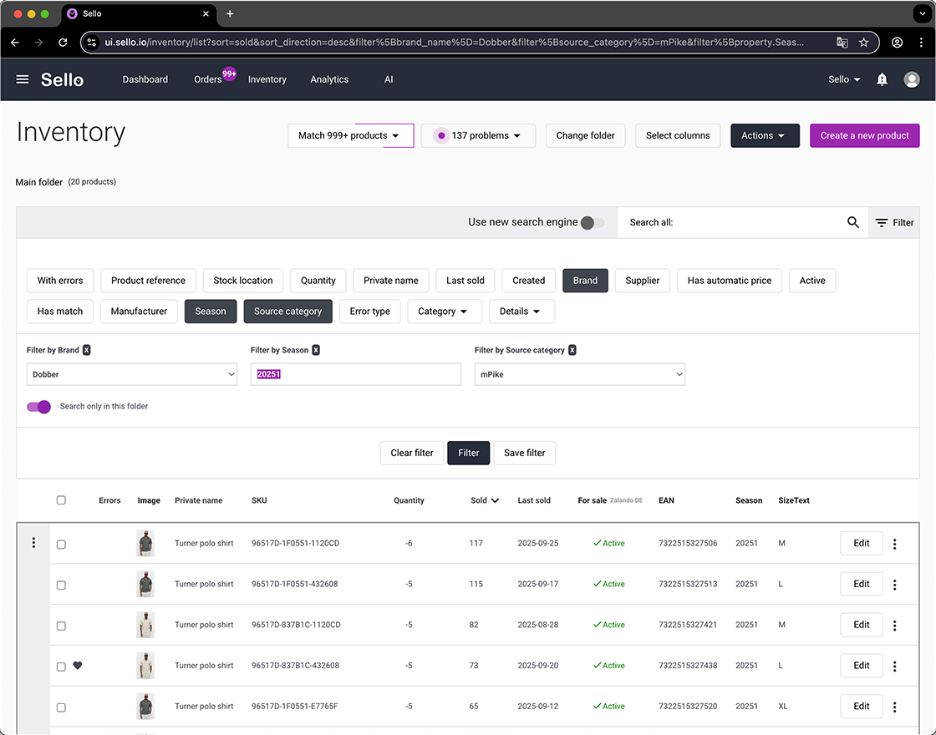The image size is (936, 735).
Task: Click Create a new product
Action: point(864,134)
